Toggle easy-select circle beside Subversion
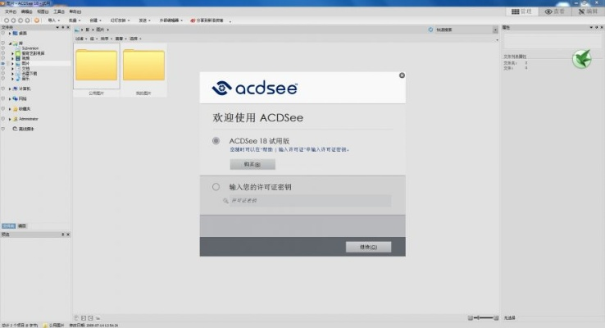Viewport: 605px width, 328px height. 3,48
